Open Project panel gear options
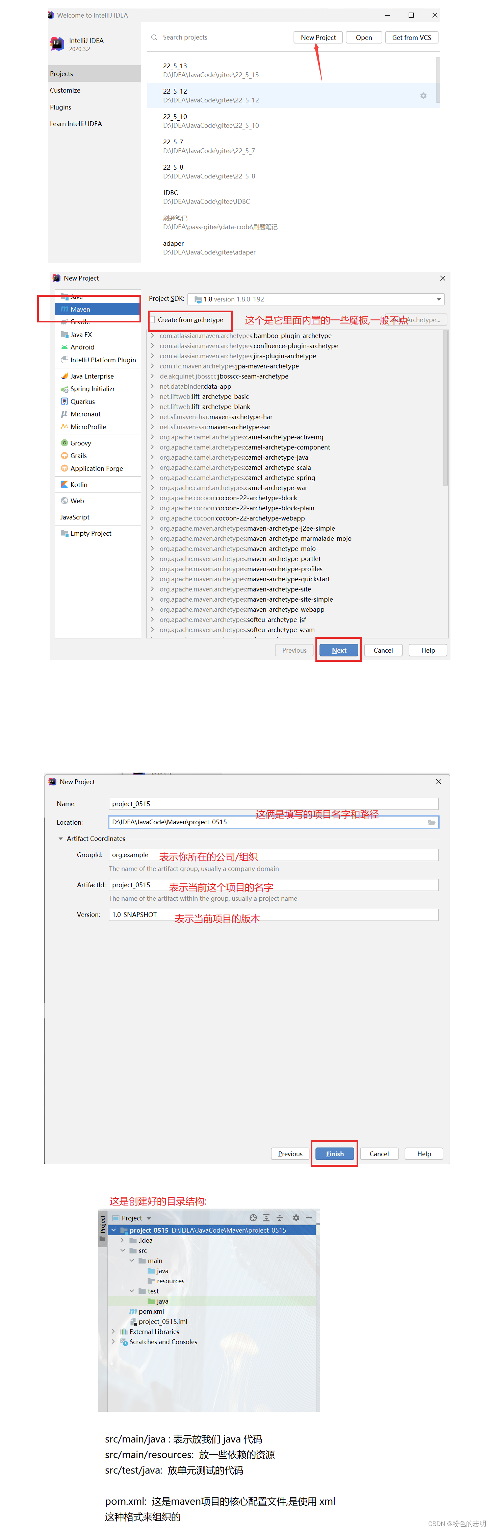 coord(296,1218)
